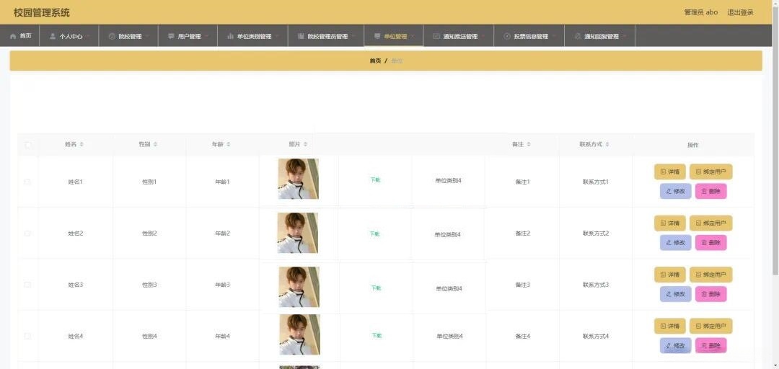Click the icon next to 院校管理
This screenshot has height=369, width=779.
pos(112,36)
